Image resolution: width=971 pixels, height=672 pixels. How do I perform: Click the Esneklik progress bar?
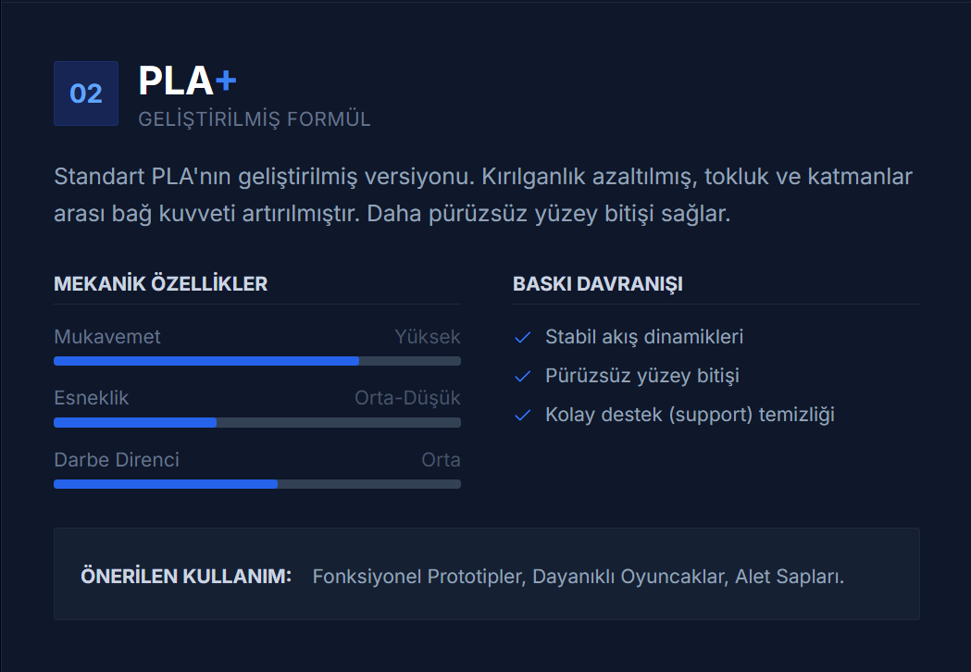[257, 423]
